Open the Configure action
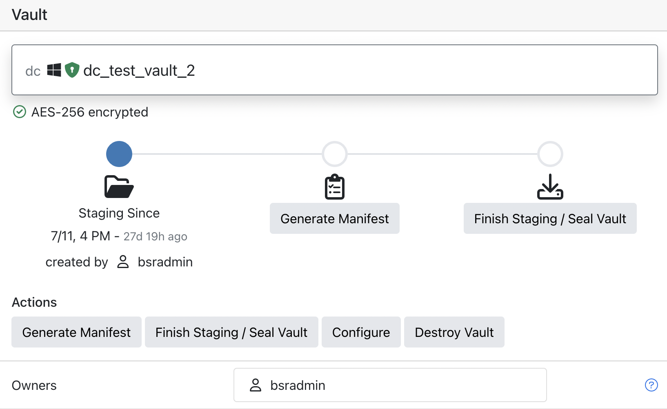 pyautogui.click(x=361, y=332)
